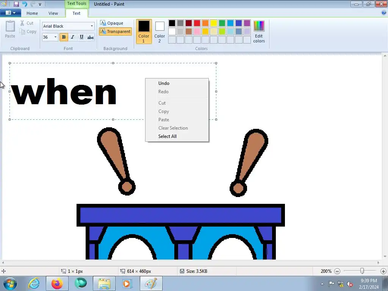This screenshot has width=388, height=291.
Task: Open the Edit colors dialog
Action: (x=259, y=31)
